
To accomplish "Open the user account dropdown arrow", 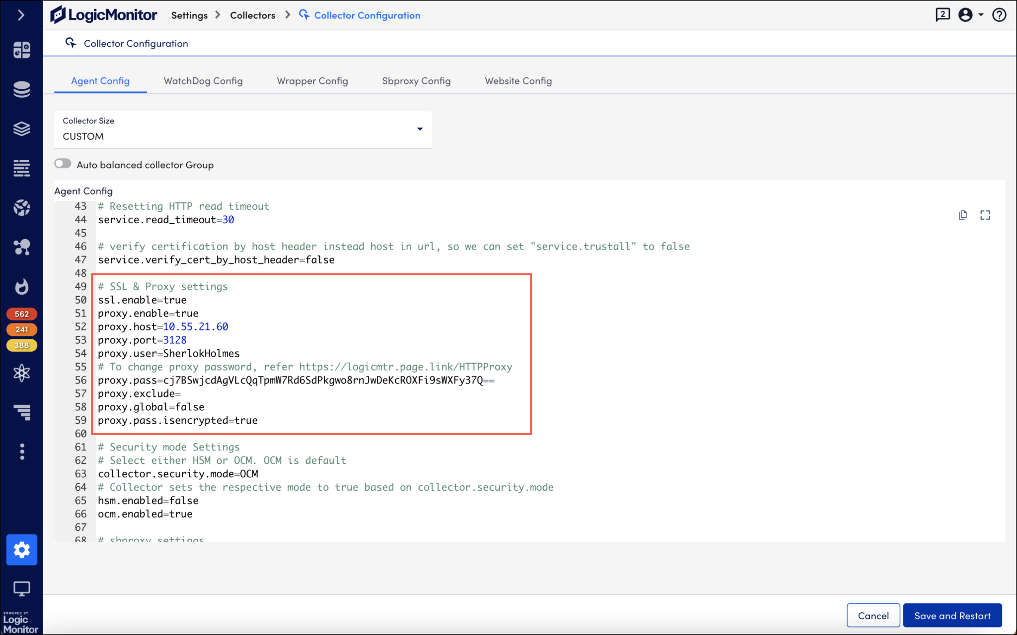I will (x=981, y=15).
